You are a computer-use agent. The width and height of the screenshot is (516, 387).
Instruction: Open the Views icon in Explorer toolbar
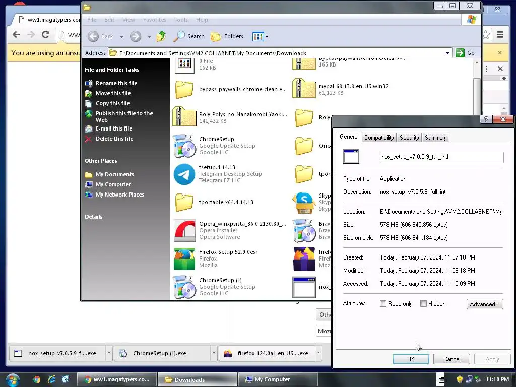257,36
